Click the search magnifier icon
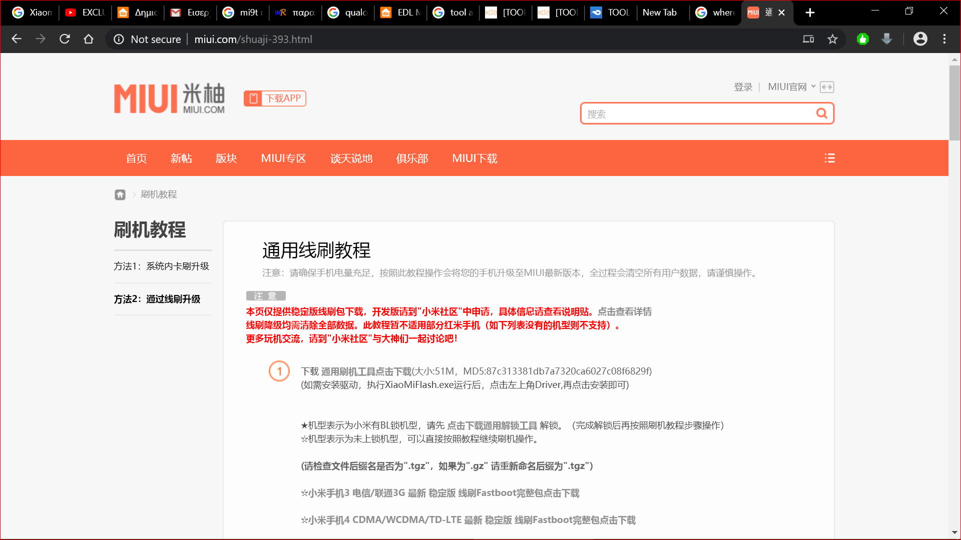961x540 pixels. point(821,113)
